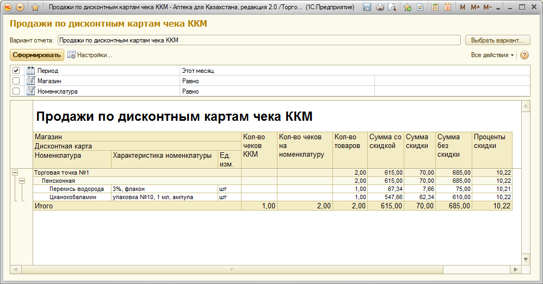Image resolution: width=543 pixels, height=284 pixels.
Task: Open the Все действия dropdown menu
Action: coord(492,55)
